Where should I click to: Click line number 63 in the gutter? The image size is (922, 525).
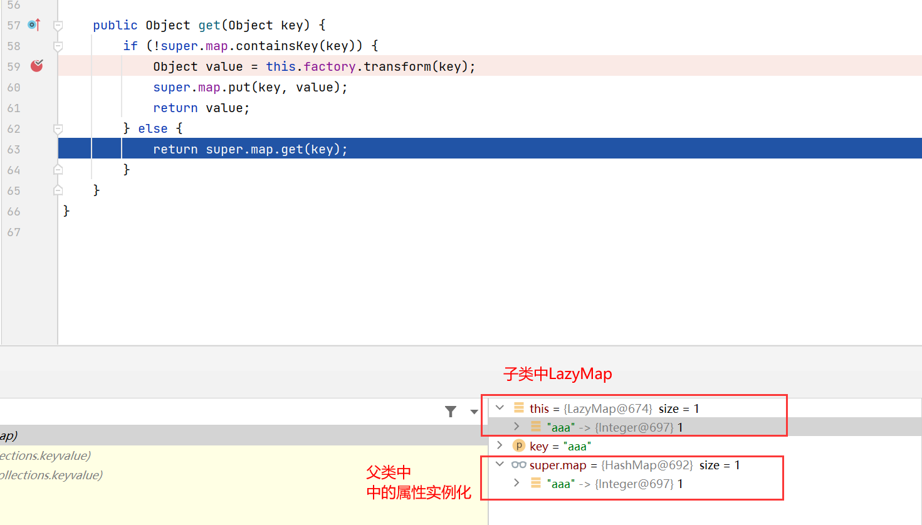(14, 149)
